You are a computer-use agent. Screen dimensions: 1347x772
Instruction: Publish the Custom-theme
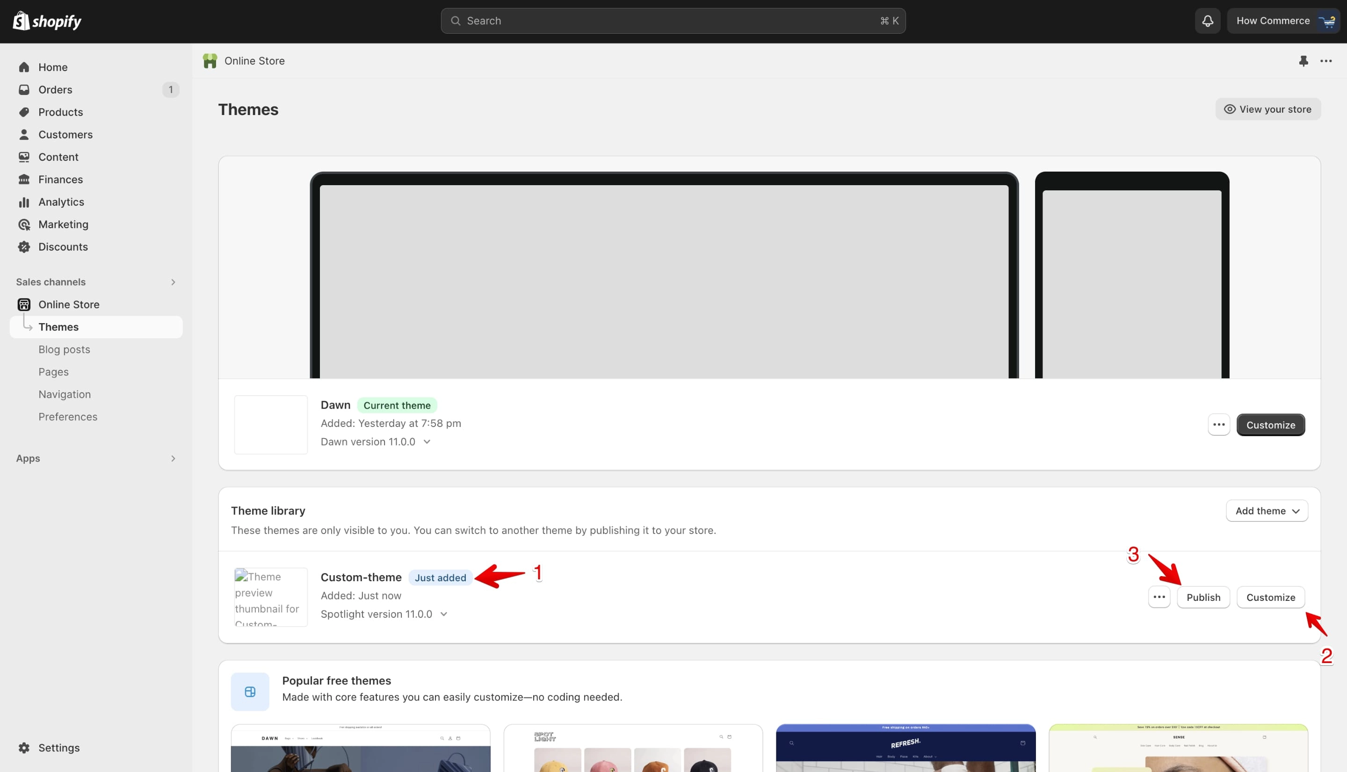coord(1203,597)
